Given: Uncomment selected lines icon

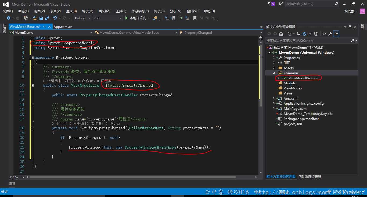Looking at the screenshot, I should pos(187,18).
